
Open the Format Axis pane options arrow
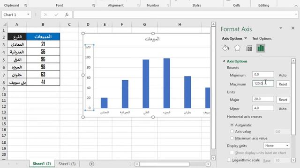click(281, 28)
